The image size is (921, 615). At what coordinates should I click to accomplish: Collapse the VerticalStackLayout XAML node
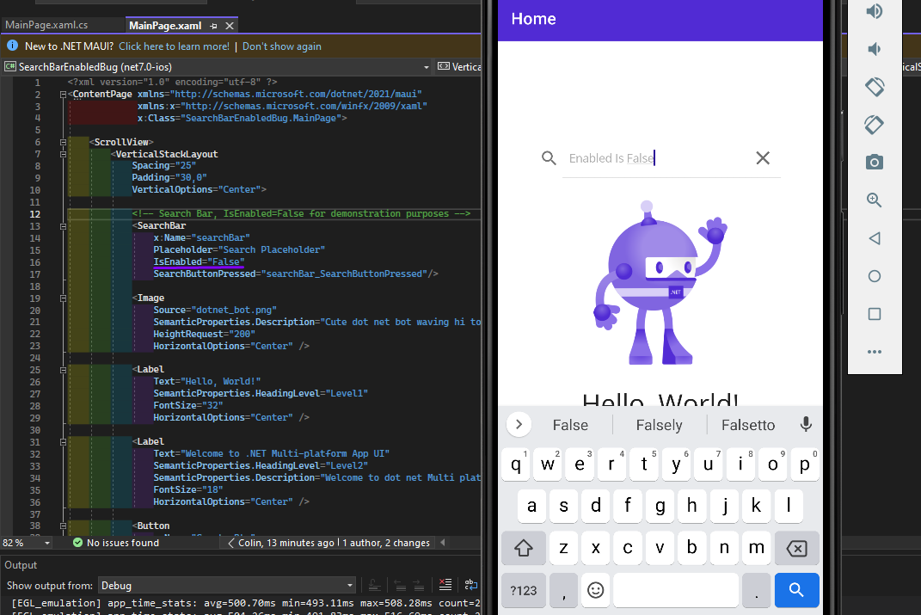tap(63, 154)
